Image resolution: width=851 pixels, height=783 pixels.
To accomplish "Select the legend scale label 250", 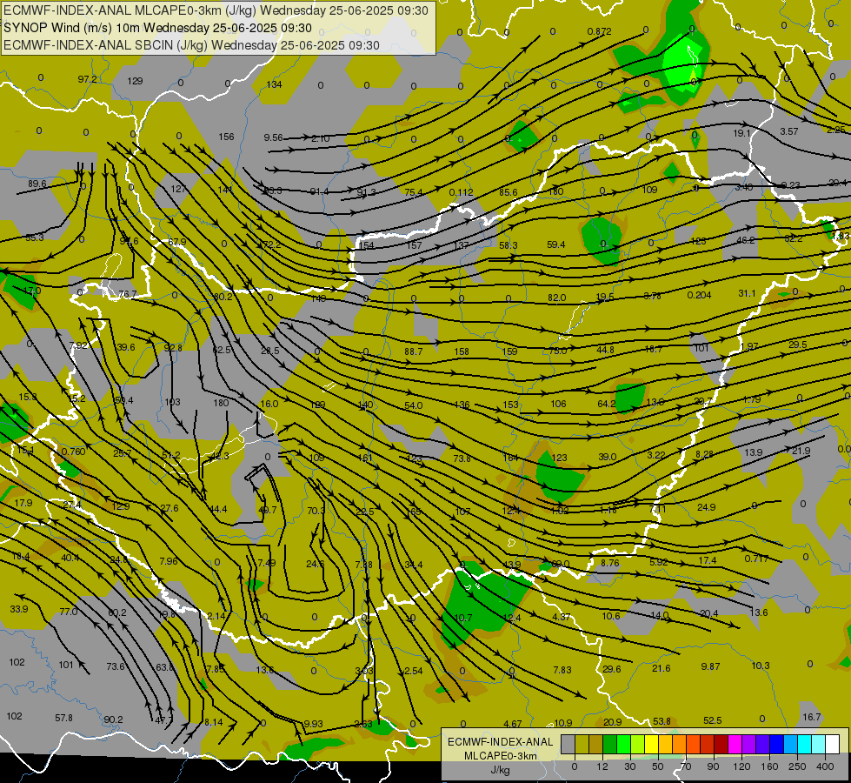I will click(x=797, y=766).
